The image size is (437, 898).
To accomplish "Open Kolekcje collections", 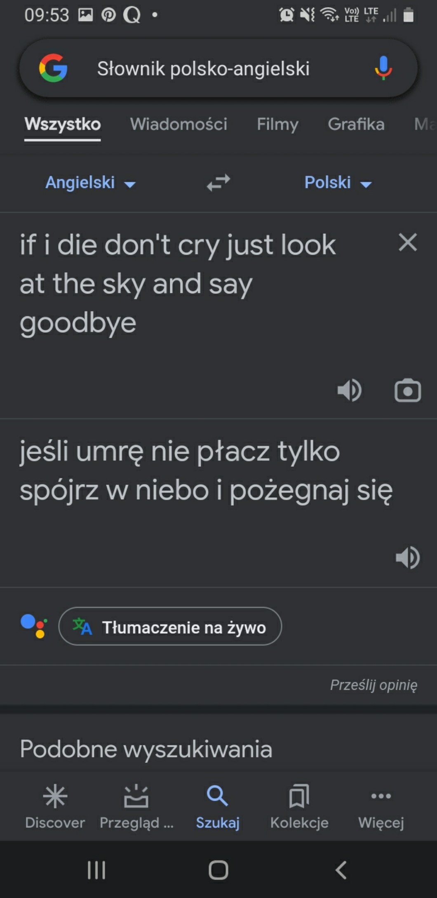I will (299, 806).
